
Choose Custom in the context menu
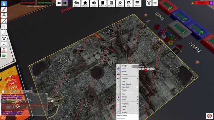[x=127, y=74]
